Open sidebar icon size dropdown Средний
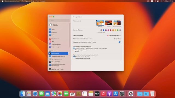 117,39
